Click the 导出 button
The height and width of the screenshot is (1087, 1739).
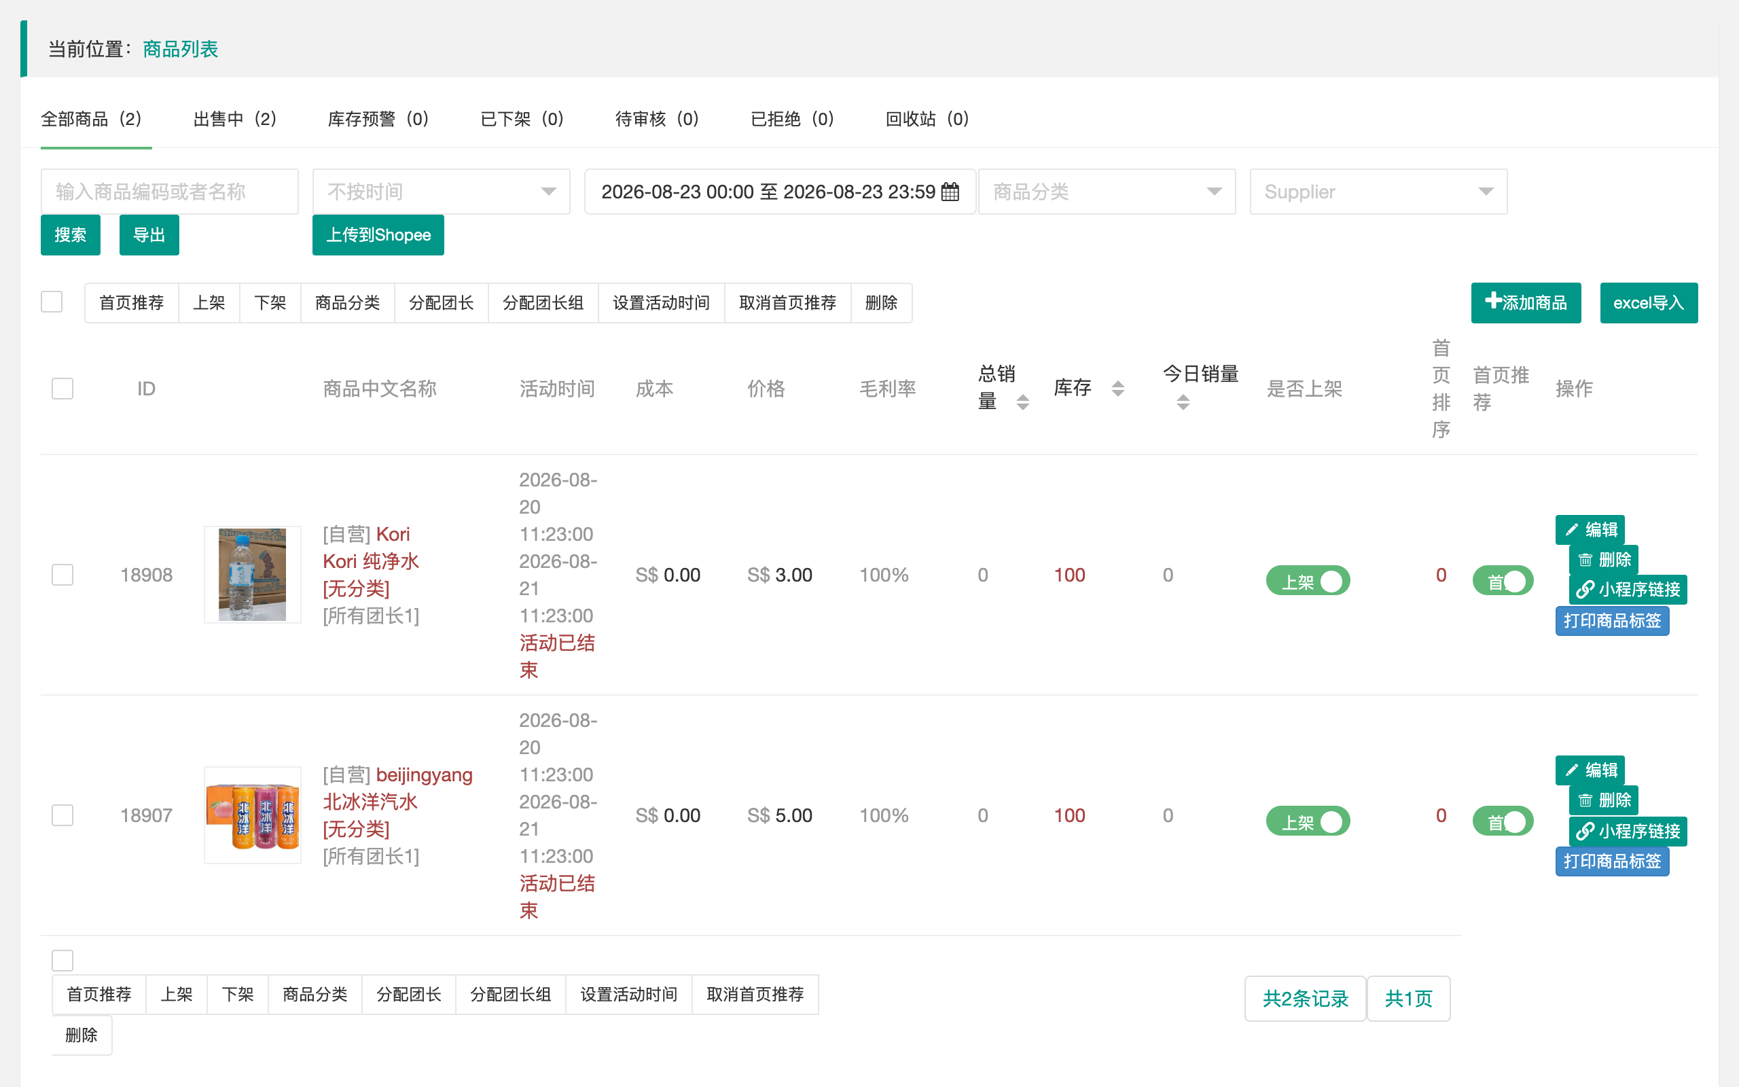point(149,235)
